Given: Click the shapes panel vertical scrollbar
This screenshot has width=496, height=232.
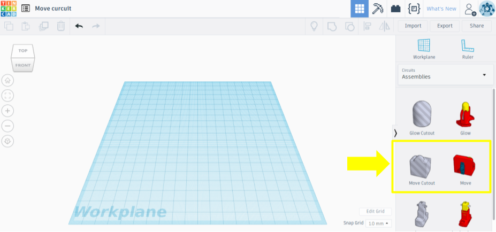Looking at the screenshot, I should [493, 153].
